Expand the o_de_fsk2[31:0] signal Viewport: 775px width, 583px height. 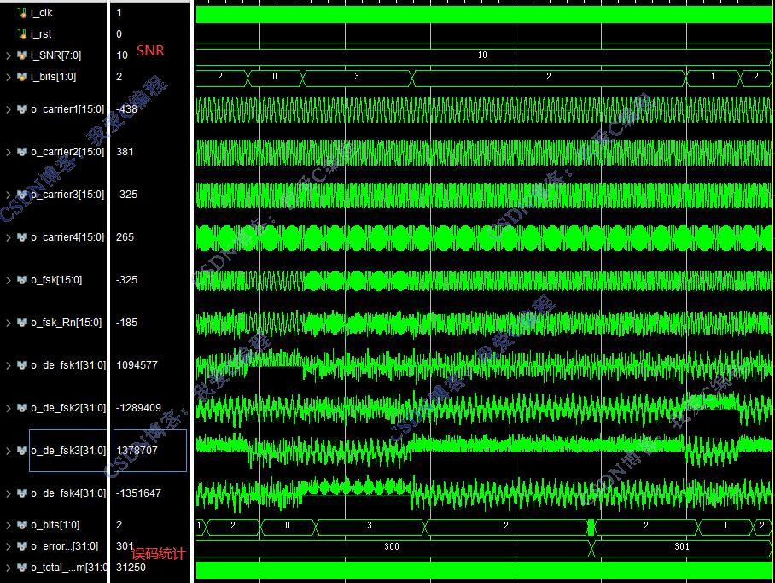9,409
